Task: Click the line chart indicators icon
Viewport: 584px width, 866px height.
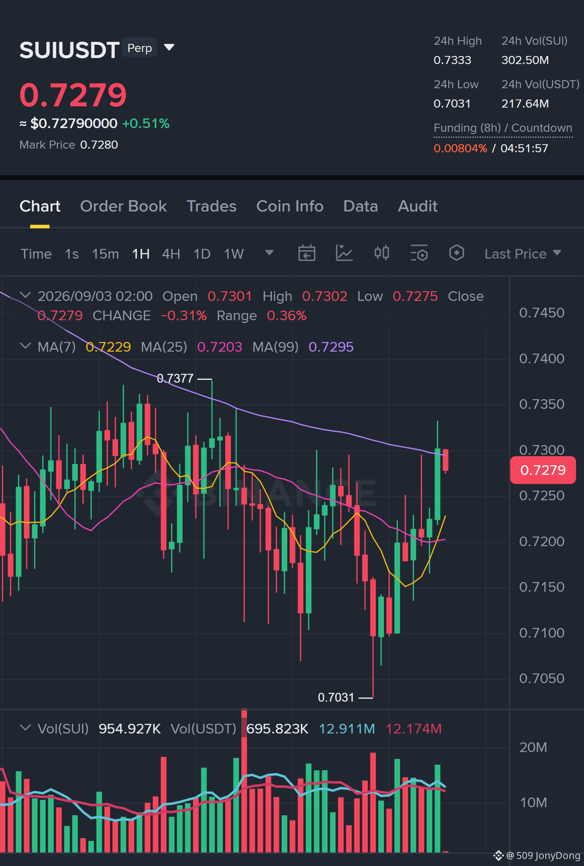Action: 344,253
